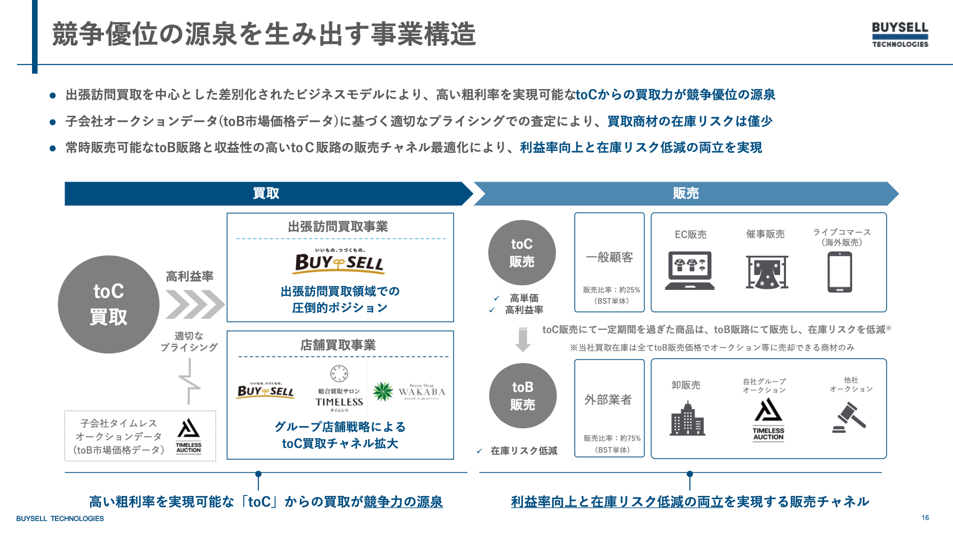Click the checkmark beside 高利益率 under toC販売
The height and width of the screenshot is (536, 953).
pyautogui.click(x=492, y=310)
